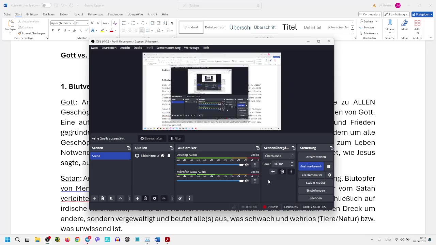Screen dimensions: 436x245
Task: Toggle lock on the Bildschirmaufnahme source
Action: click(x=169, y=156)
